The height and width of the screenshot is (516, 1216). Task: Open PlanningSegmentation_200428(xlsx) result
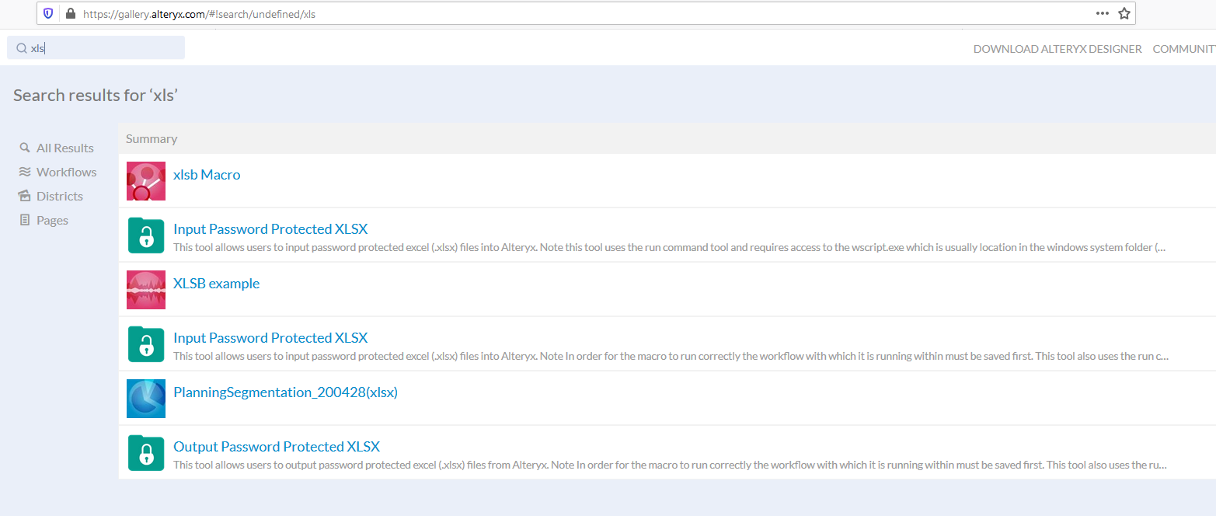285,392
